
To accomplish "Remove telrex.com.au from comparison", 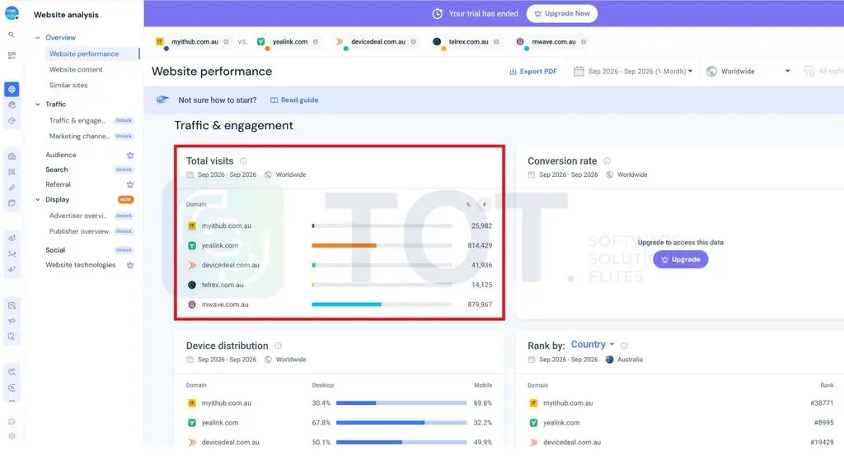I will tap(496, 42).
